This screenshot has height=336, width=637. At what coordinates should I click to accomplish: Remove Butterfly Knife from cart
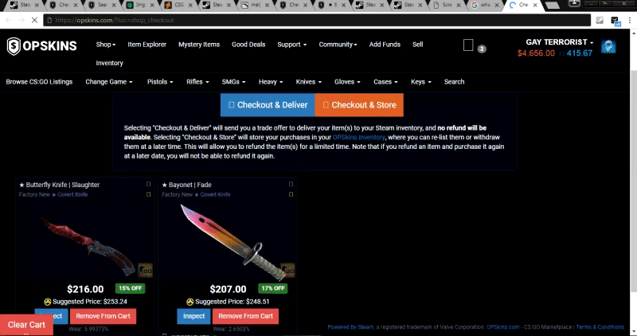pos(104,316)
